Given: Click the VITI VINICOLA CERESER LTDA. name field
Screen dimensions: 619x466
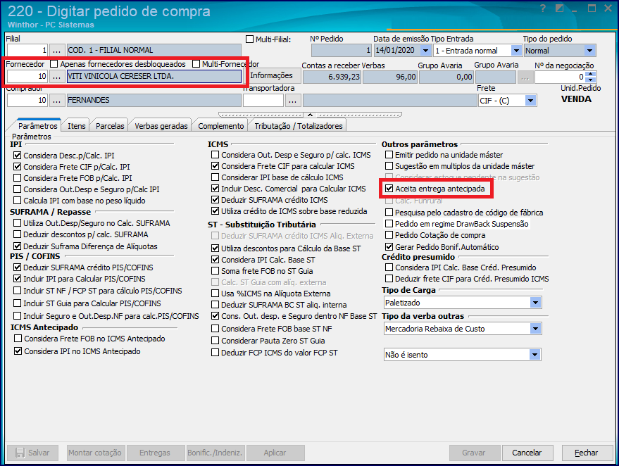Looking at the screenshot, I should click(154, 77).
